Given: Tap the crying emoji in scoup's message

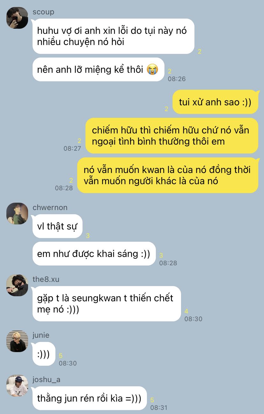Looking at the screenshot, I should coord(152,70).
